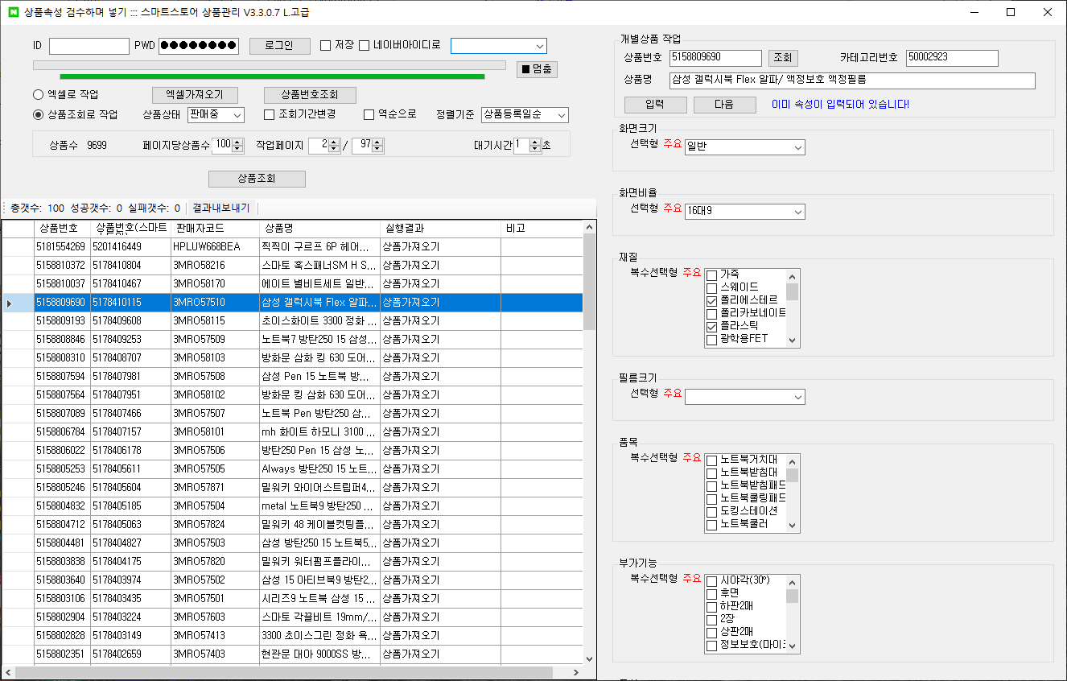Image resolution: width=1067 pixels, height=681 pixels.
Task: Click the 판매자코드 column header
Action: (x=215, y=229)
